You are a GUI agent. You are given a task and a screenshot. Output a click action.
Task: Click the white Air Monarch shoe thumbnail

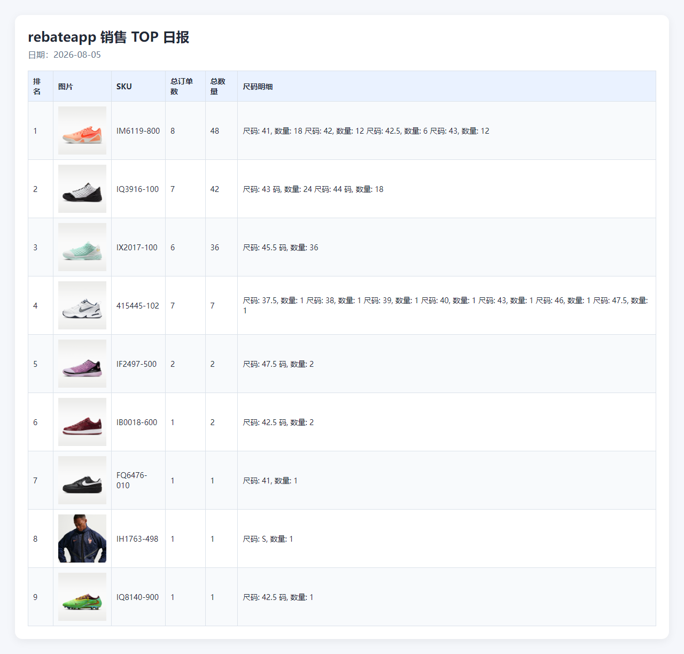(82, 305)
